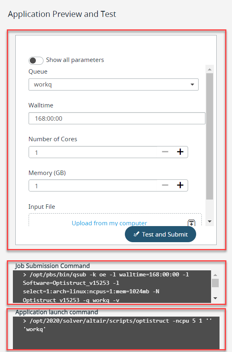Click the Input File label

pos(41,206)
